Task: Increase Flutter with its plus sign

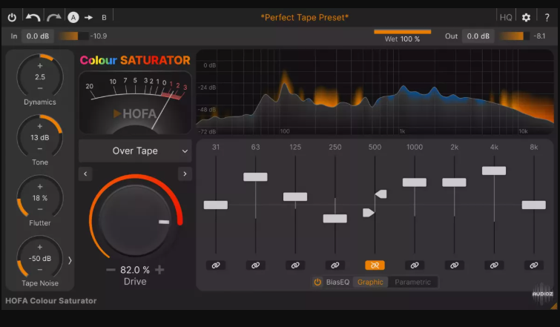Action: (x=40, y=187)
